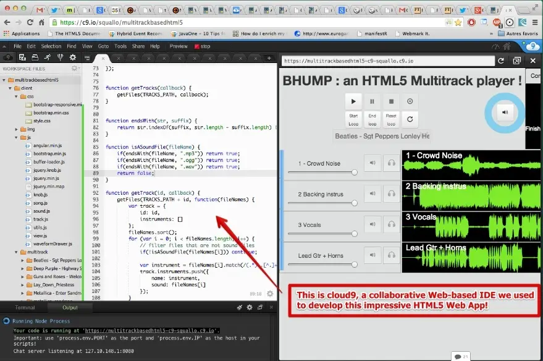
Task: Open the sound.js file
Action: 41,211
